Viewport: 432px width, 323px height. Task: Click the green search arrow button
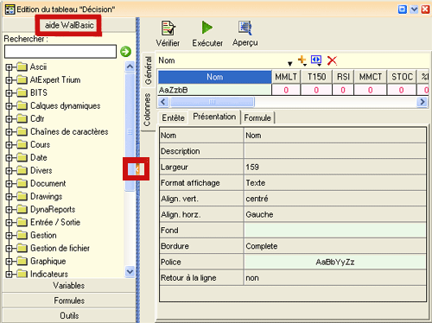125,52
